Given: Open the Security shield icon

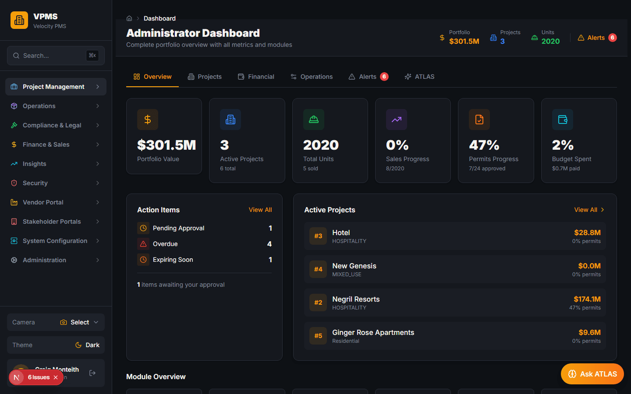Looking at the screenshot, I should point(14,183).
